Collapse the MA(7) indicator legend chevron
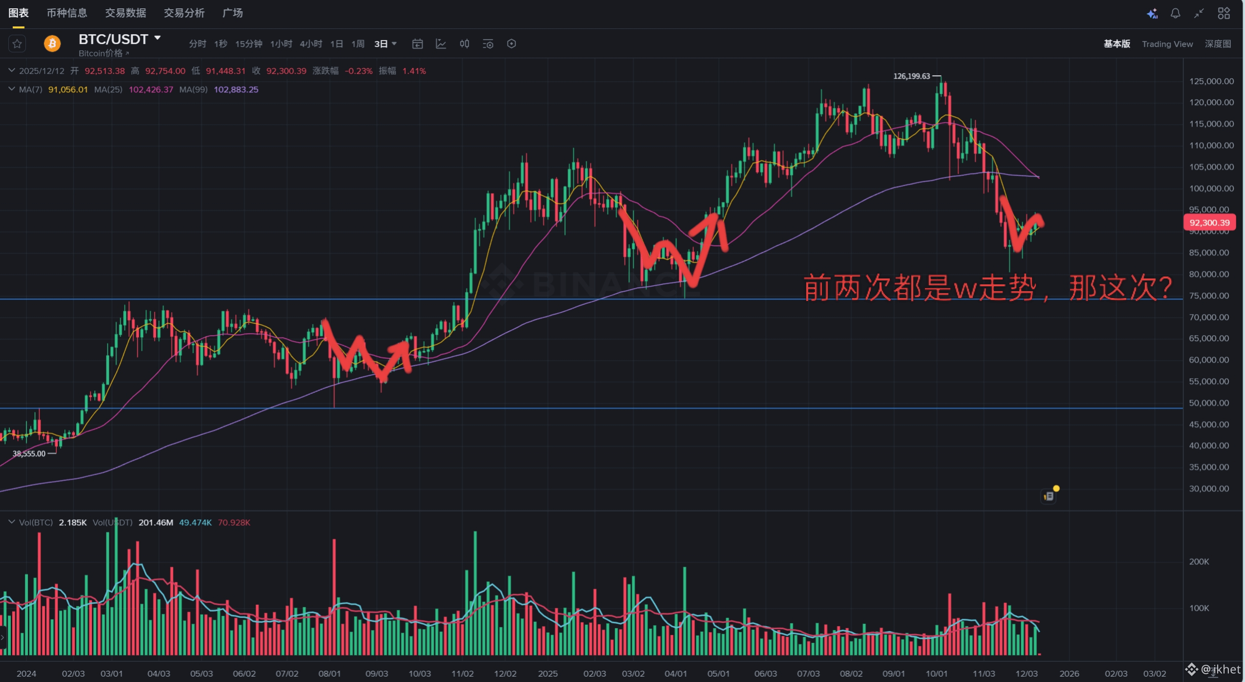The height and width of the screenshot is (682, 1245). (11, 89)
